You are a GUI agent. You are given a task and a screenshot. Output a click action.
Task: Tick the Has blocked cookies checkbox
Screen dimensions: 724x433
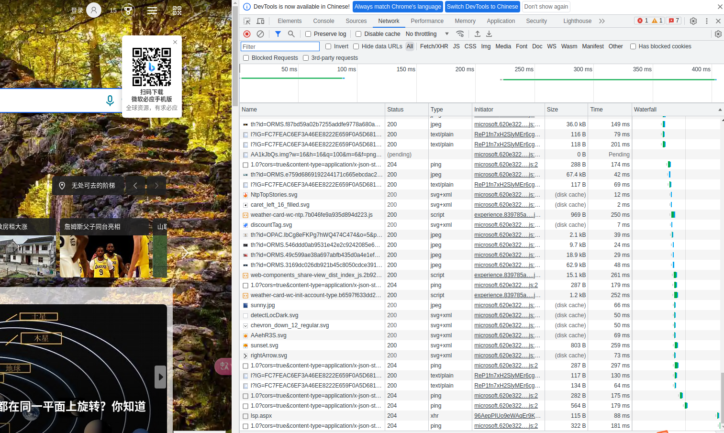click(633, 46)
